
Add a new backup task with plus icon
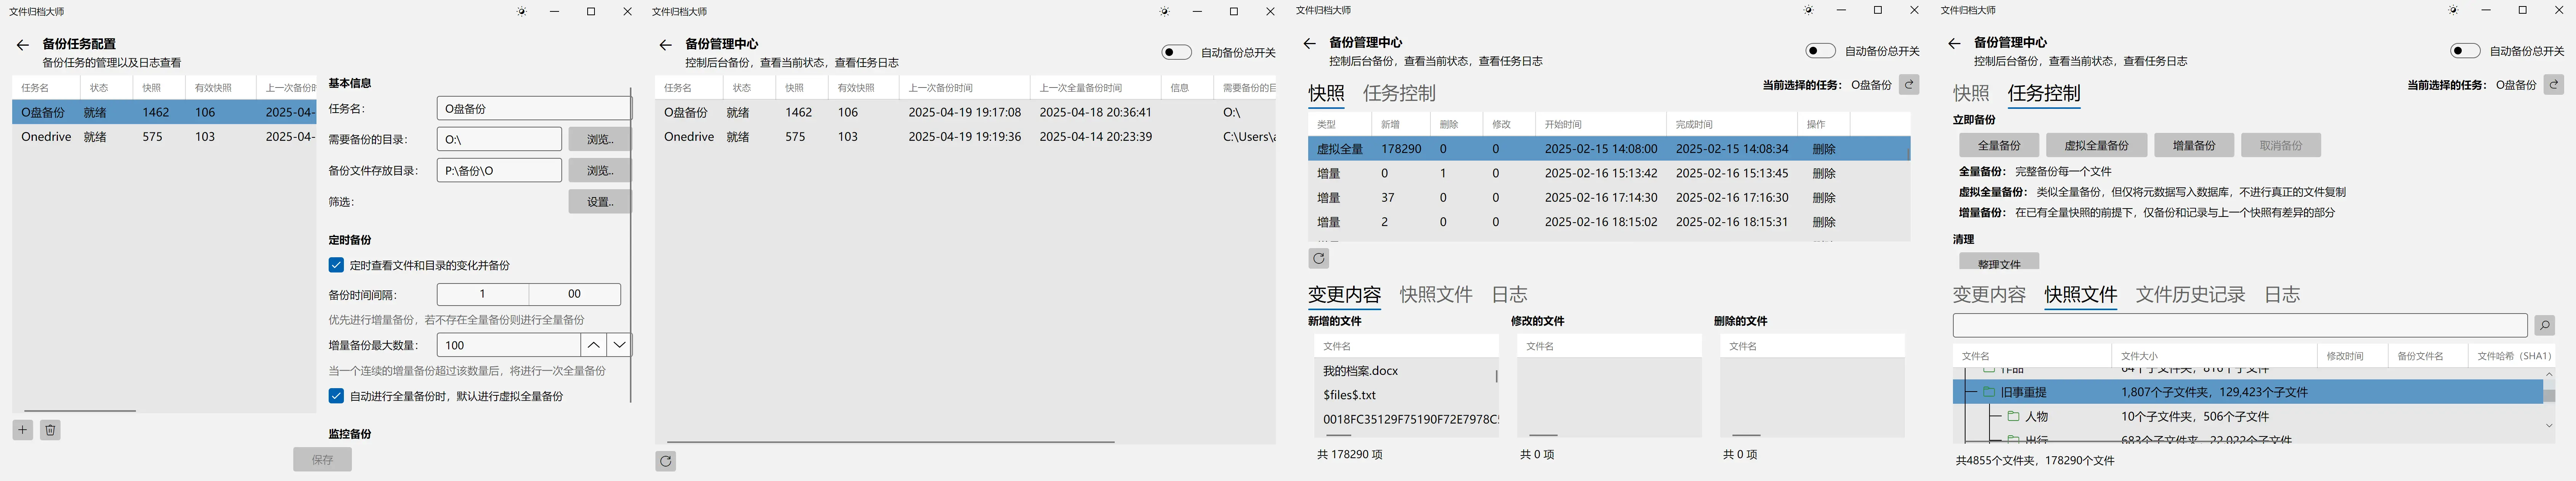22,430
